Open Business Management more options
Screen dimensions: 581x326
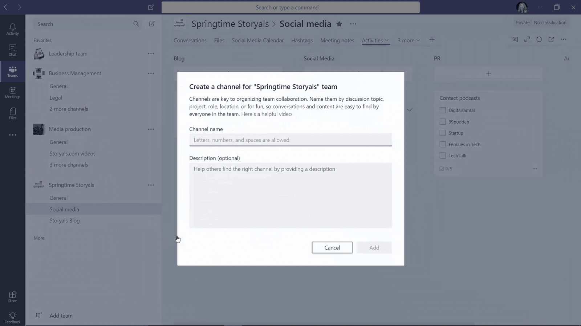tap(151, 73)
